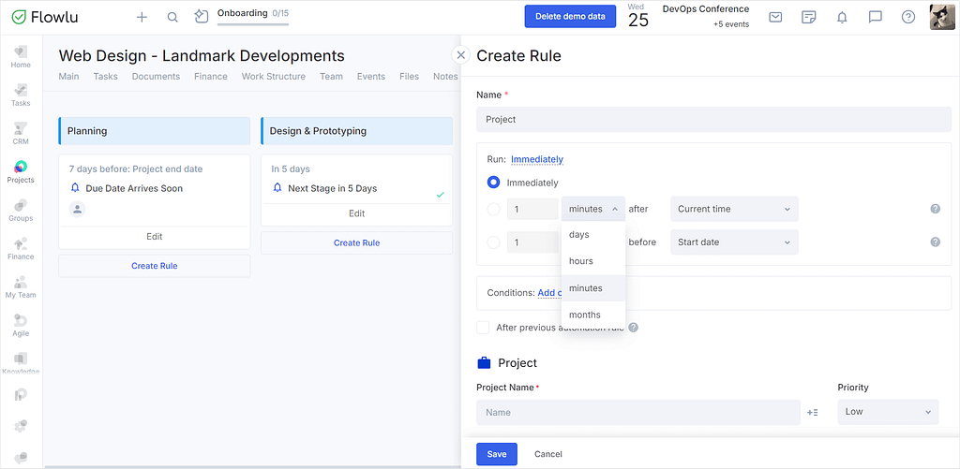Choose days from the unit list

[x=593, y=234]
